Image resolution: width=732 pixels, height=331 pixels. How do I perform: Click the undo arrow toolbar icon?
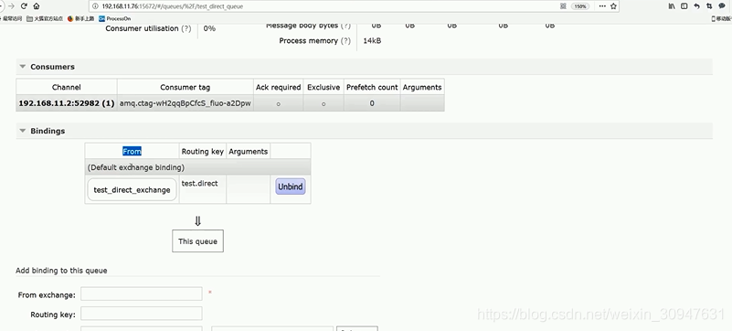[697, 6]
